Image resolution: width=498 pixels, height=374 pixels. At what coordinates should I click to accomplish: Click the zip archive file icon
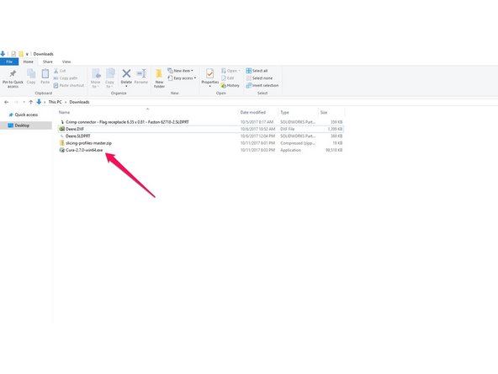coord(62,143)
